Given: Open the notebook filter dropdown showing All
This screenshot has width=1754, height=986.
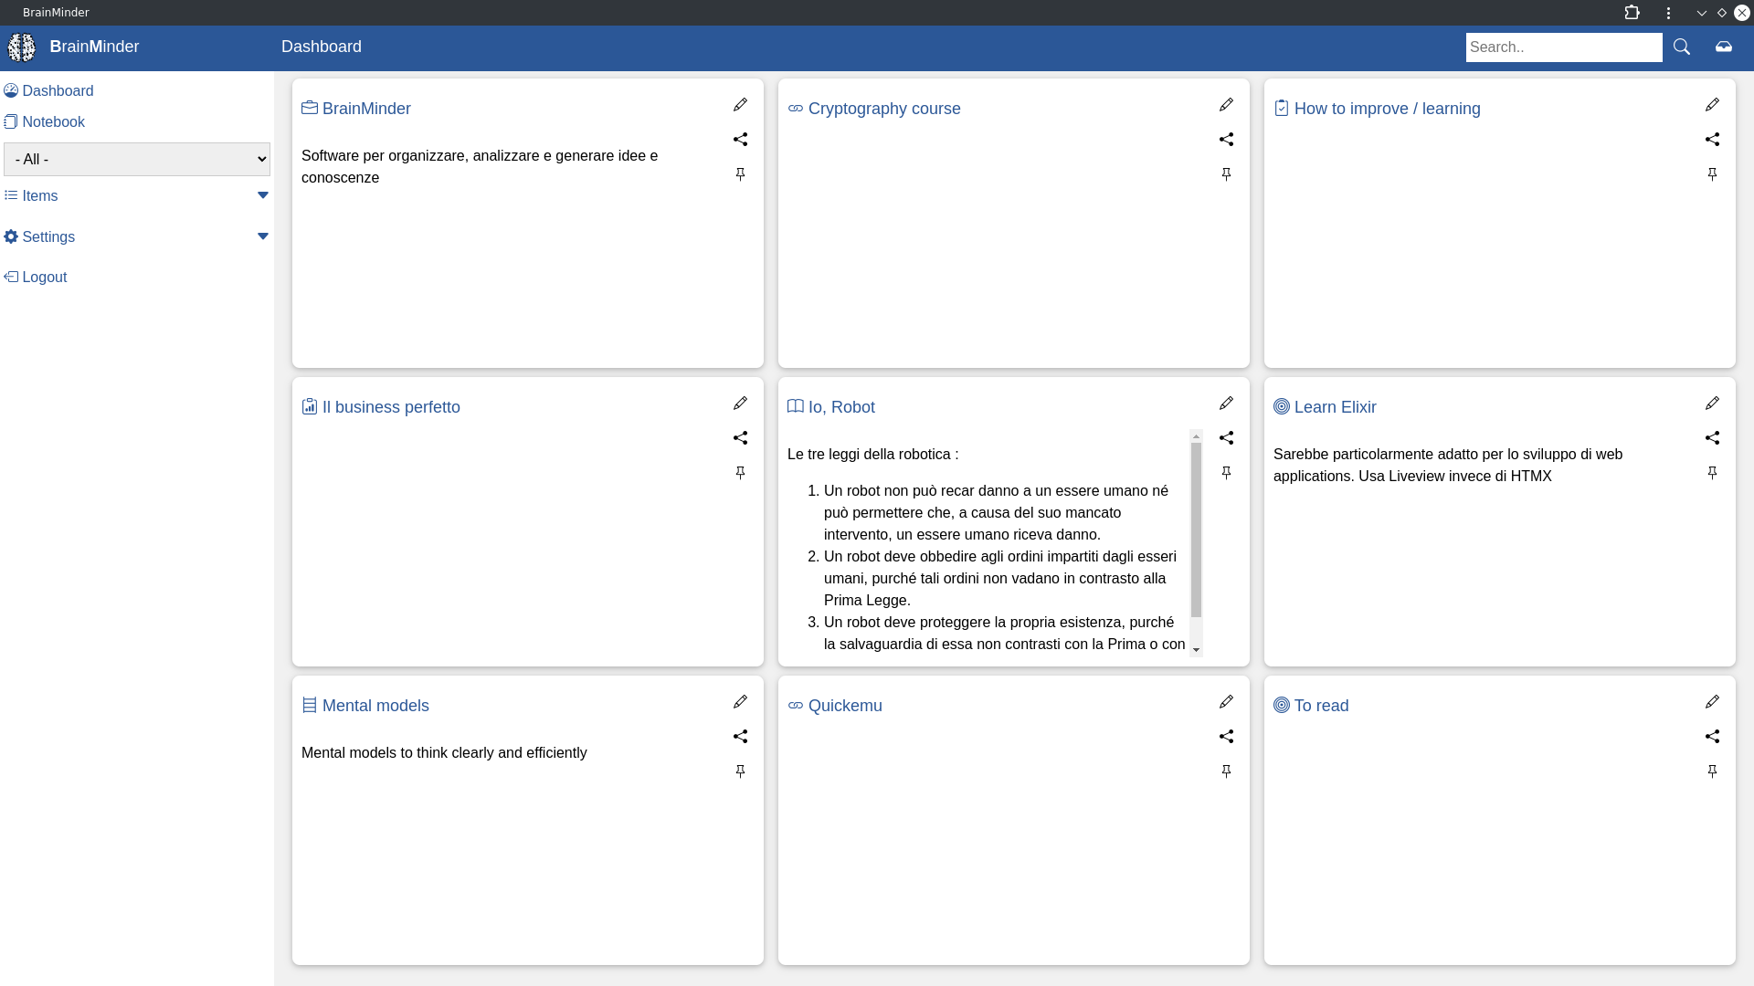Looking at the screenshot, I should pyautogui.click(x=137, y=159).
